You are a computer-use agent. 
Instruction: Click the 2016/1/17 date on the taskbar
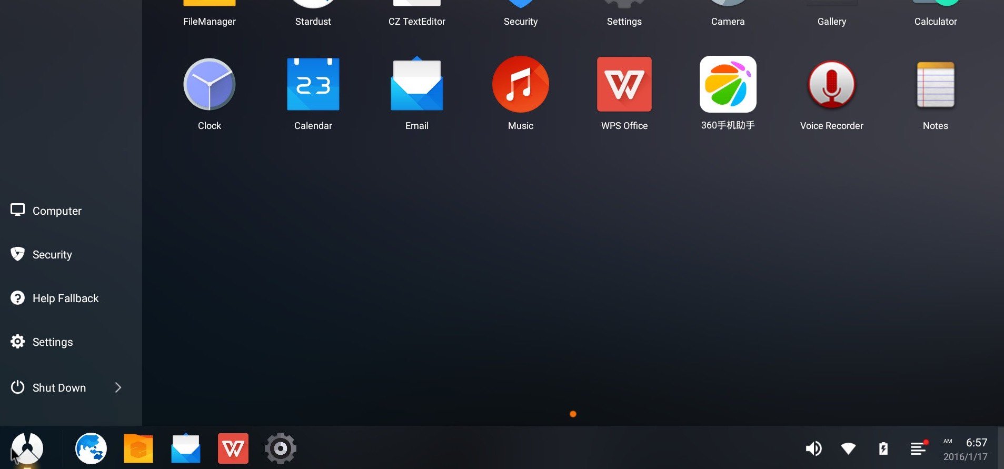[966, 457]
